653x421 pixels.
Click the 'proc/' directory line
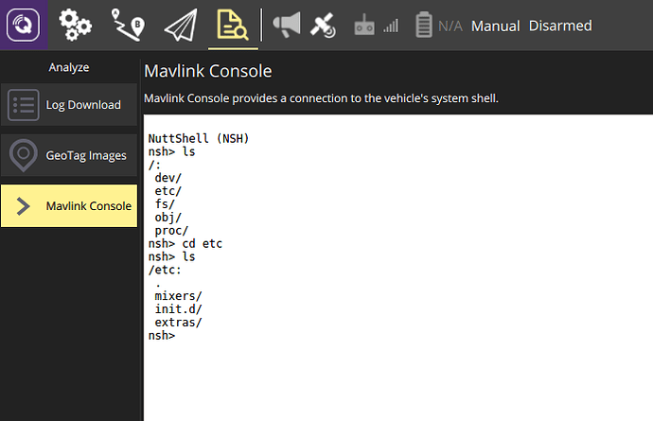(171, 230)
